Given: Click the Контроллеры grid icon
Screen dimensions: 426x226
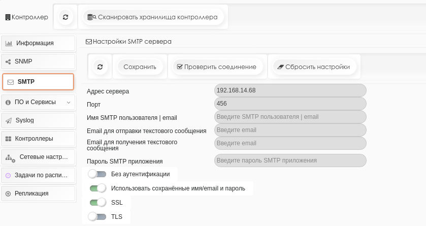Looking at the screenshot, I should (x=9, y=139).
